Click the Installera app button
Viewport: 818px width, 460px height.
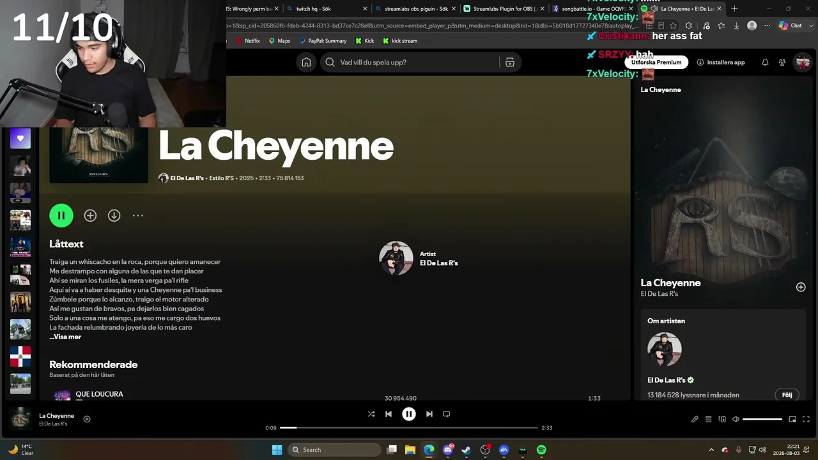click(721, 62)
